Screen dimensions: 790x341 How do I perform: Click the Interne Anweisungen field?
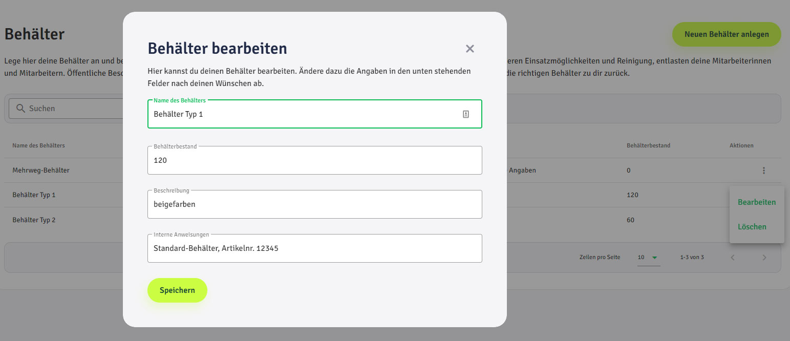pyautogui.click(x=314, y=248)
